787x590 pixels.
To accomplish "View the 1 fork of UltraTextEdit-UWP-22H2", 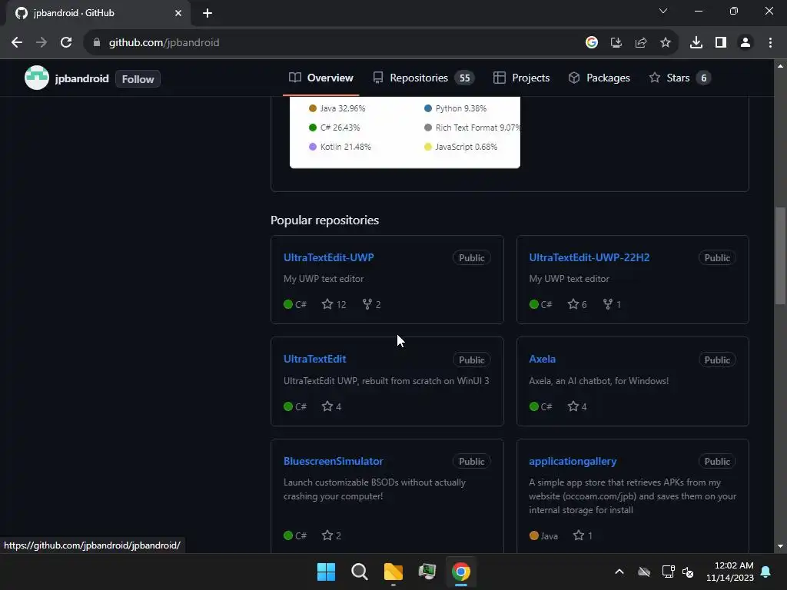I will [x=612, y=304].
